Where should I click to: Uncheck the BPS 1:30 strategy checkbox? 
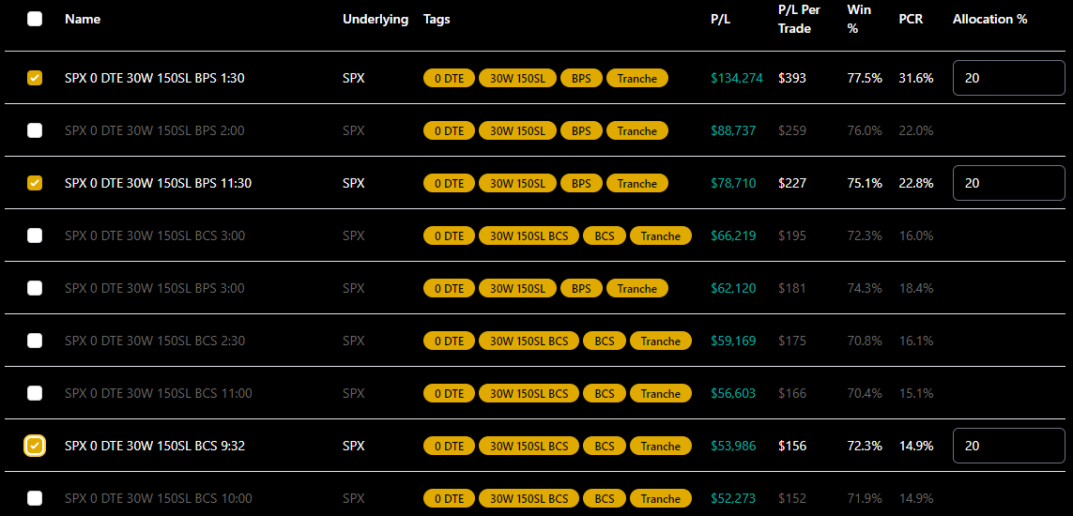34,78
